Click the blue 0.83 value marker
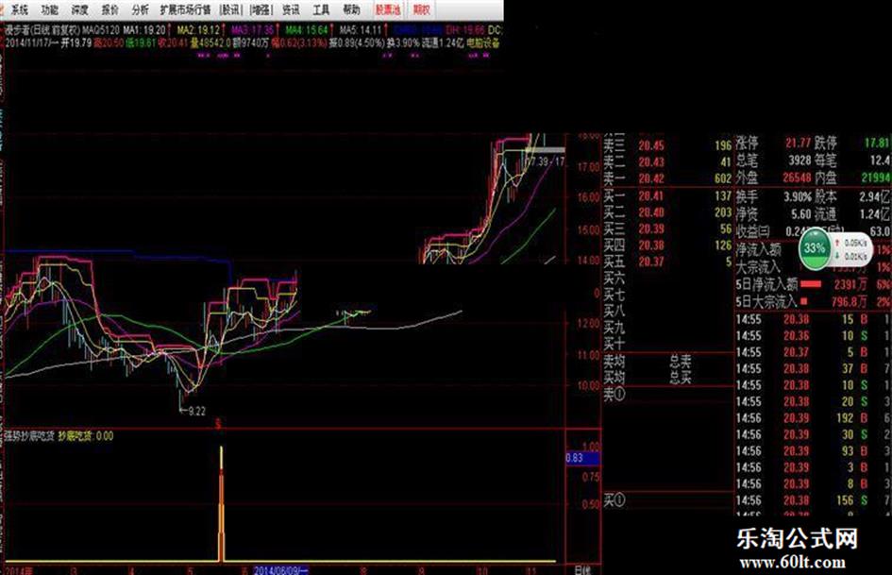This screenshot has width=892, height=575. pyautogui.click(x=582, y=458)
